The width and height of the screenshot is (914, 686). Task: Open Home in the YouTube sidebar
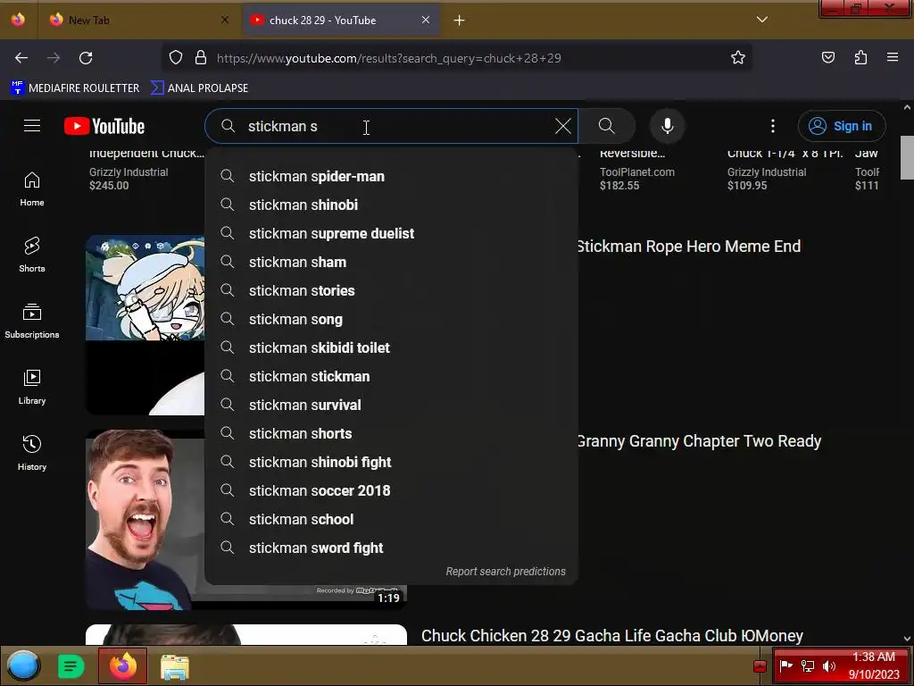coord(32,189)
